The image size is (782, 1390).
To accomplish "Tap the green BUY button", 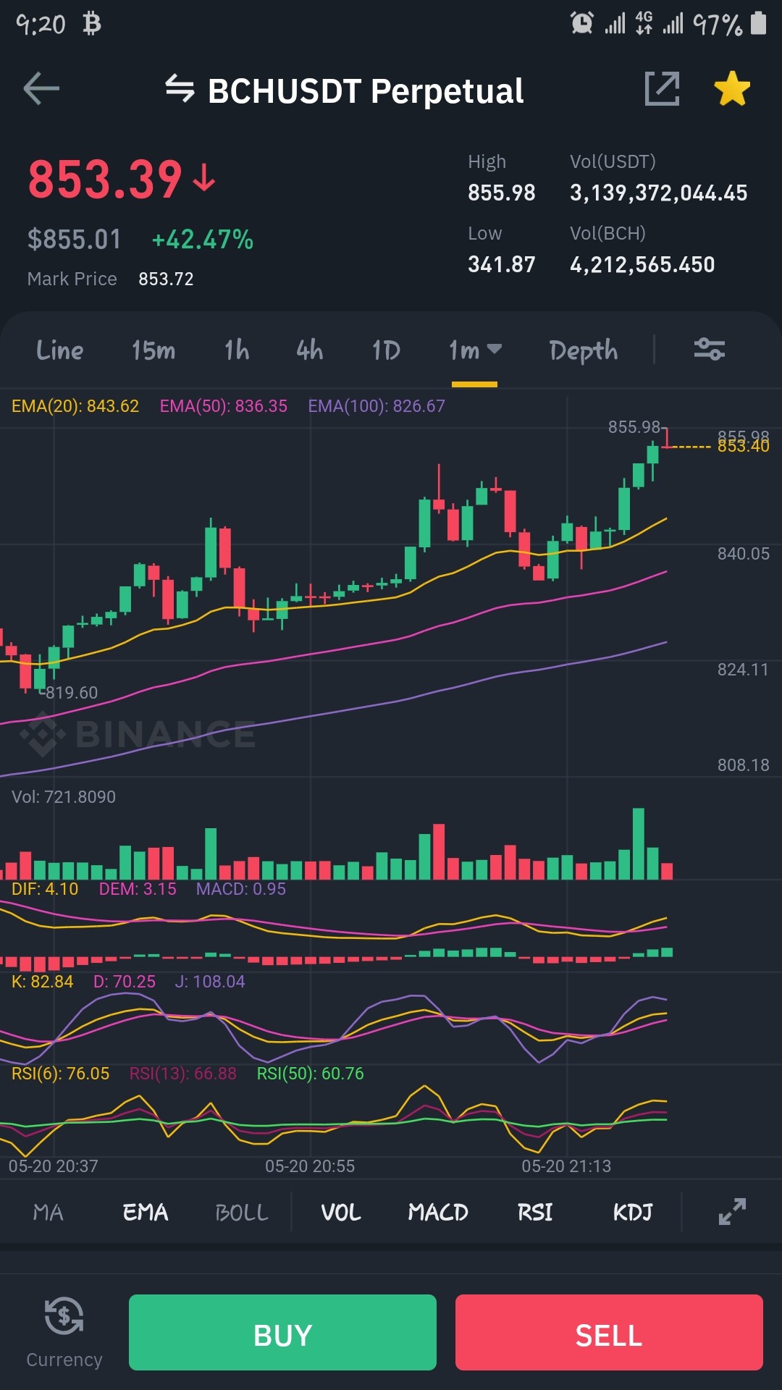I will pyautogui.click(x=282, y=1332).
